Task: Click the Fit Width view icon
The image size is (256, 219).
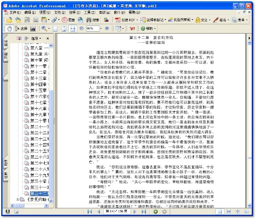Action: tap(73, 29)
